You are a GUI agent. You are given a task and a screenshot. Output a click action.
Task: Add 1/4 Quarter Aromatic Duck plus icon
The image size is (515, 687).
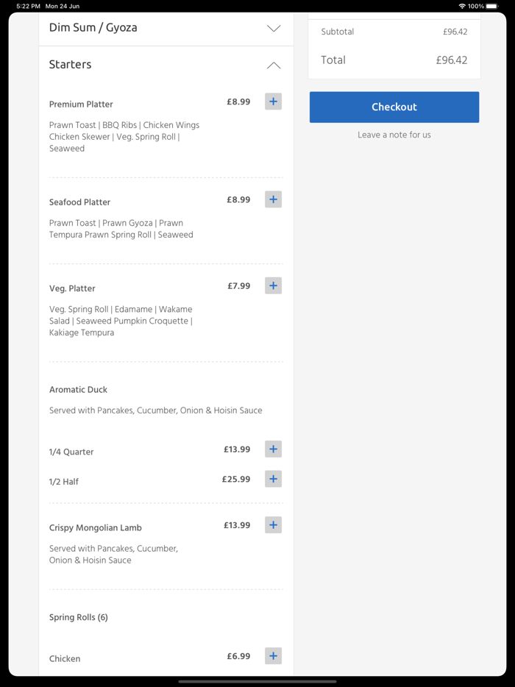(273, 449)
